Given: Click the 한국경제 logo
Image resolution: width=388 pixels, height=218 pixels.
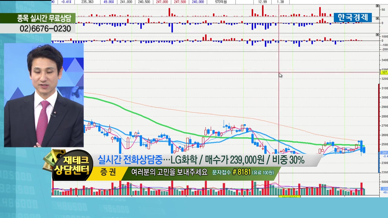Looking at the screenshot, I should (353, 18).
